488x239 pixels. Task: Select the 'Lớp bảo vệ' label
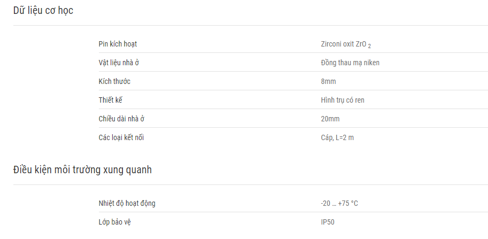click(114, 222)
